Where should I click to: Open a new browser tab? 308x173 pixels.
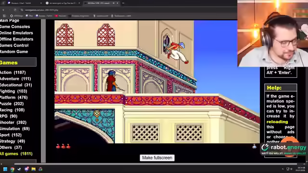click(123, 3)
